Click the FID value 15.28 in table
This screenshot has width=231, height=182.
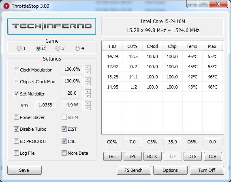coord(113,77)
